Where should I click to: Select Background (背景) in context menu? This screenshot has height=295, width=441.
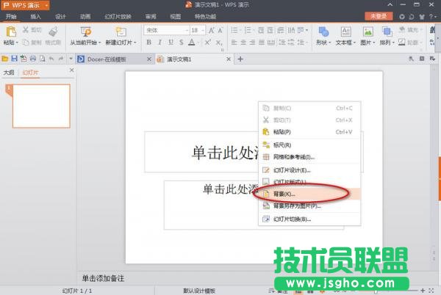click(x=284, y=194)
